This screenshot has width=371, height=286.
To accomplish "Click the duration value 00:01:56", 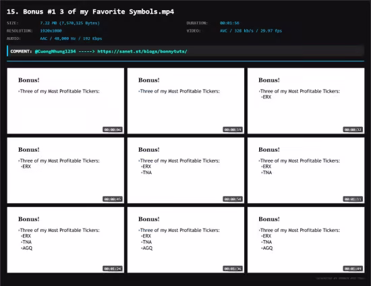I will (229, 23).
